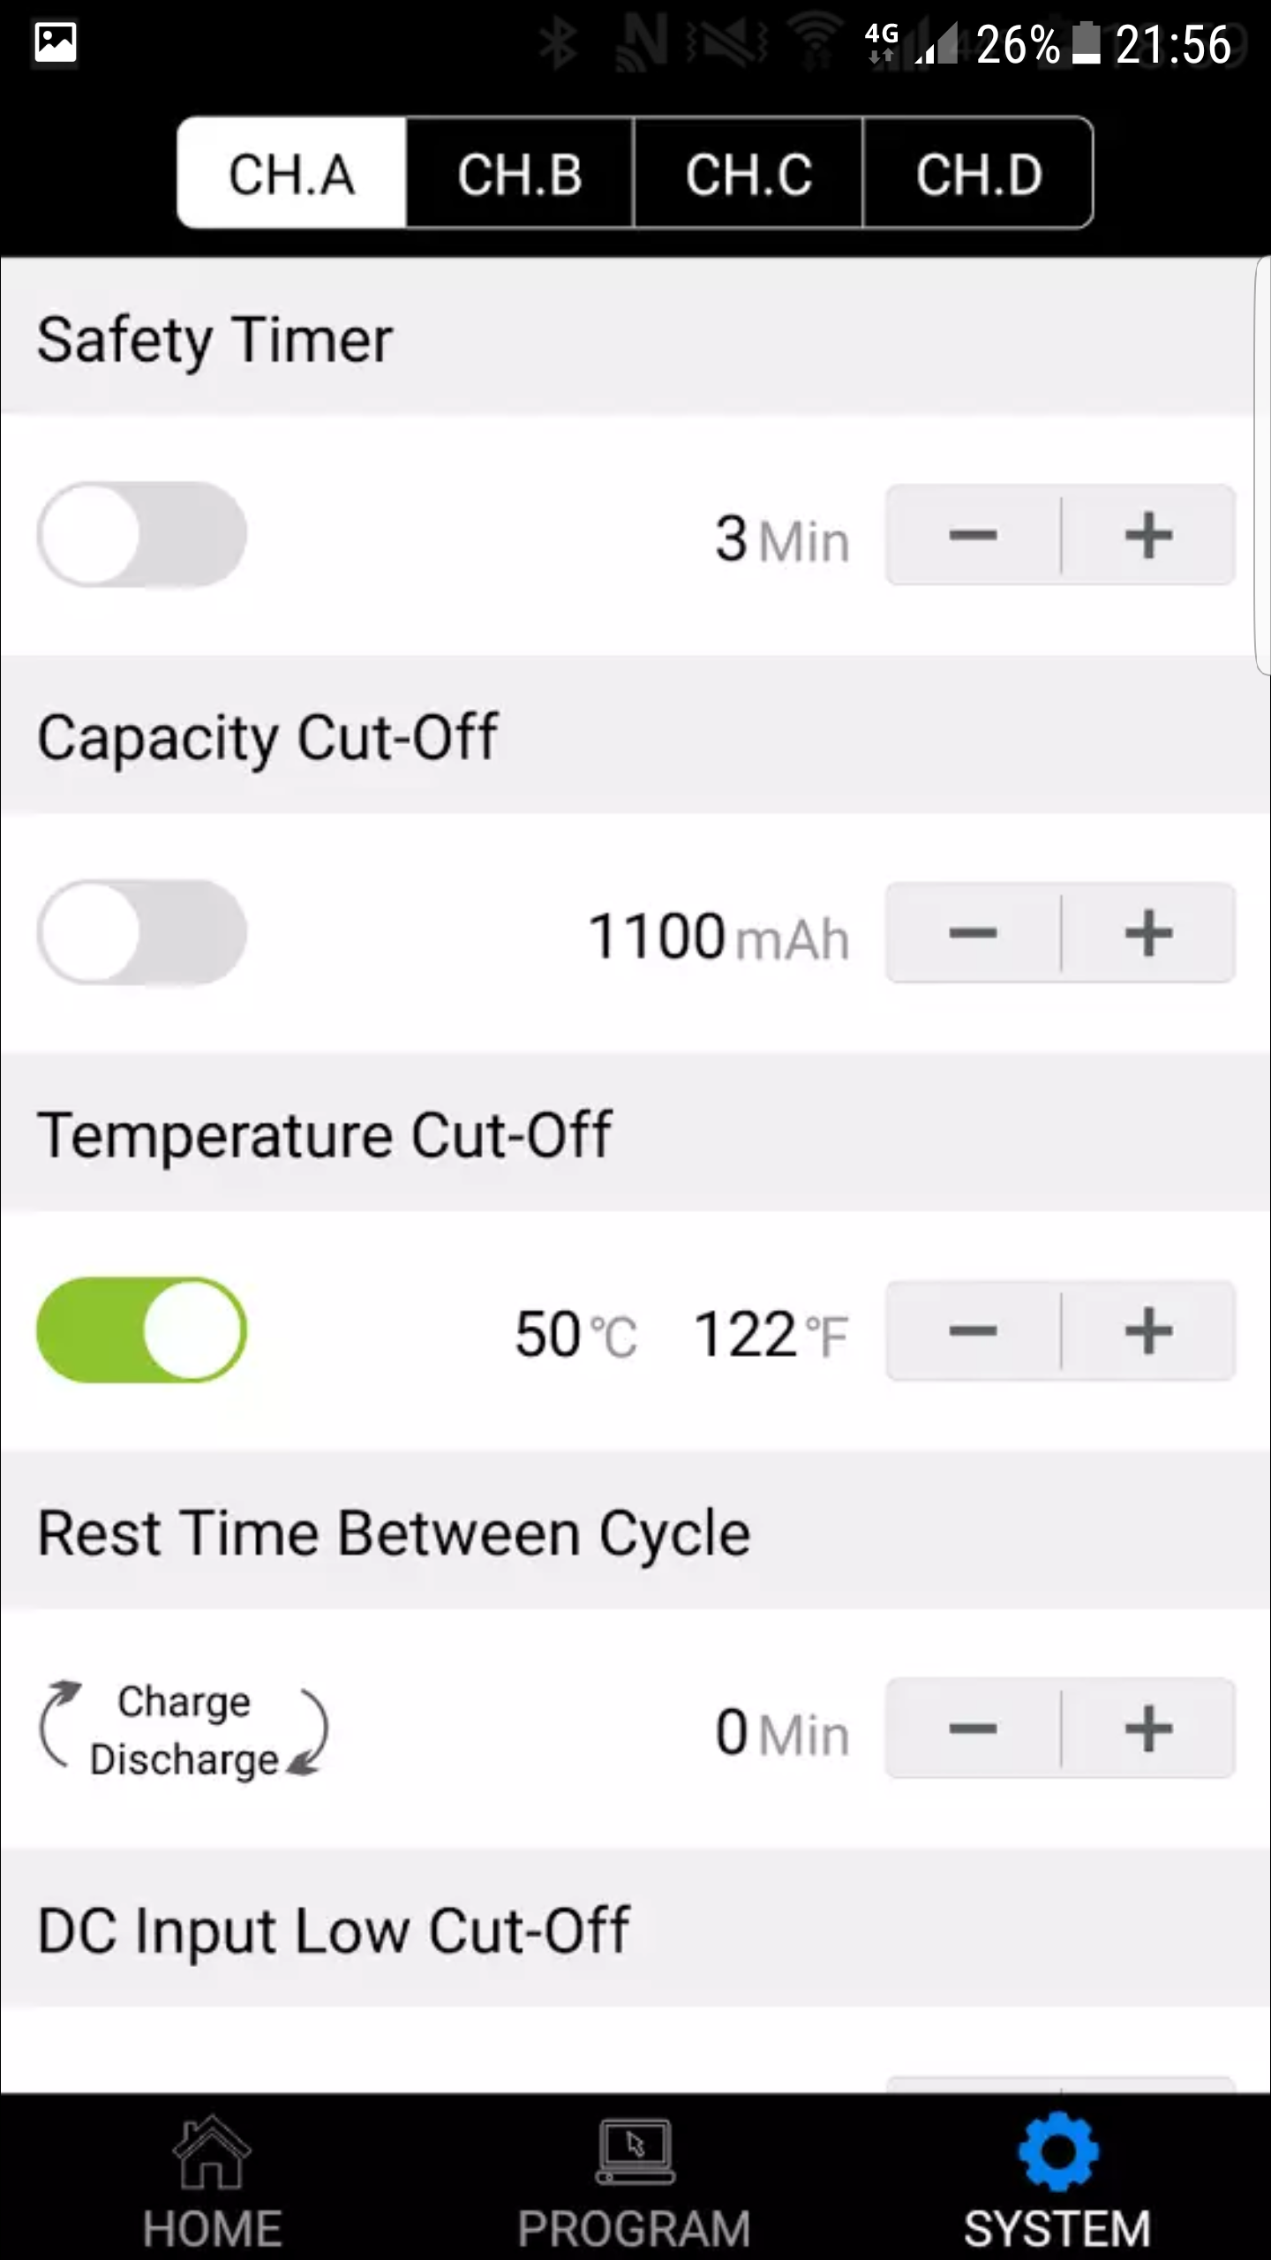This screenshot has width=1271, height=2260.
Task: Switch to channel CH.D tab
Action: (978, 173)
